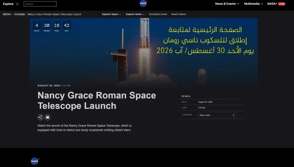
Task: Expand the Explore Series menu
Action: click(135, 14)
